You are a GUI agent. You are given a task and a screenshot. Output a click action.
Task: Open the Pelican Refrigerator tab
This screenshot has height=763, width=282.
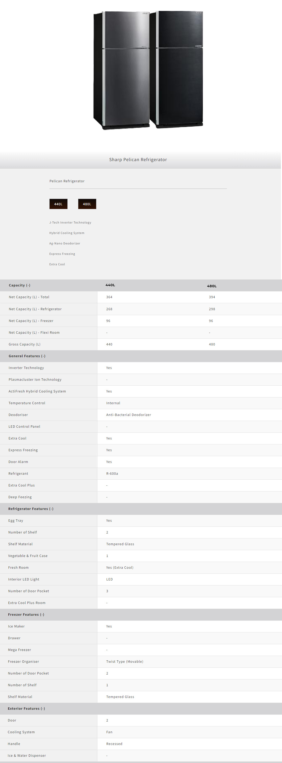(67, 181)
